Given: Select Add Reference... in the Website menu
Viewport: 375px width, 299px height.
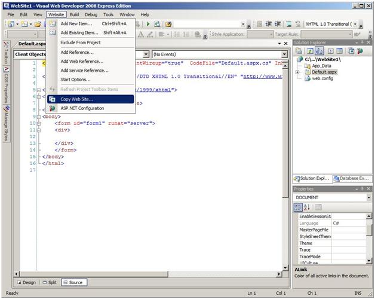Looking at the screenshot, I should (x=77, y=52).
